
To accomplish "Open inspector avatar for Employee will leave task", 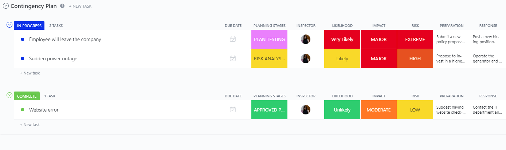I will coord(306,39).
